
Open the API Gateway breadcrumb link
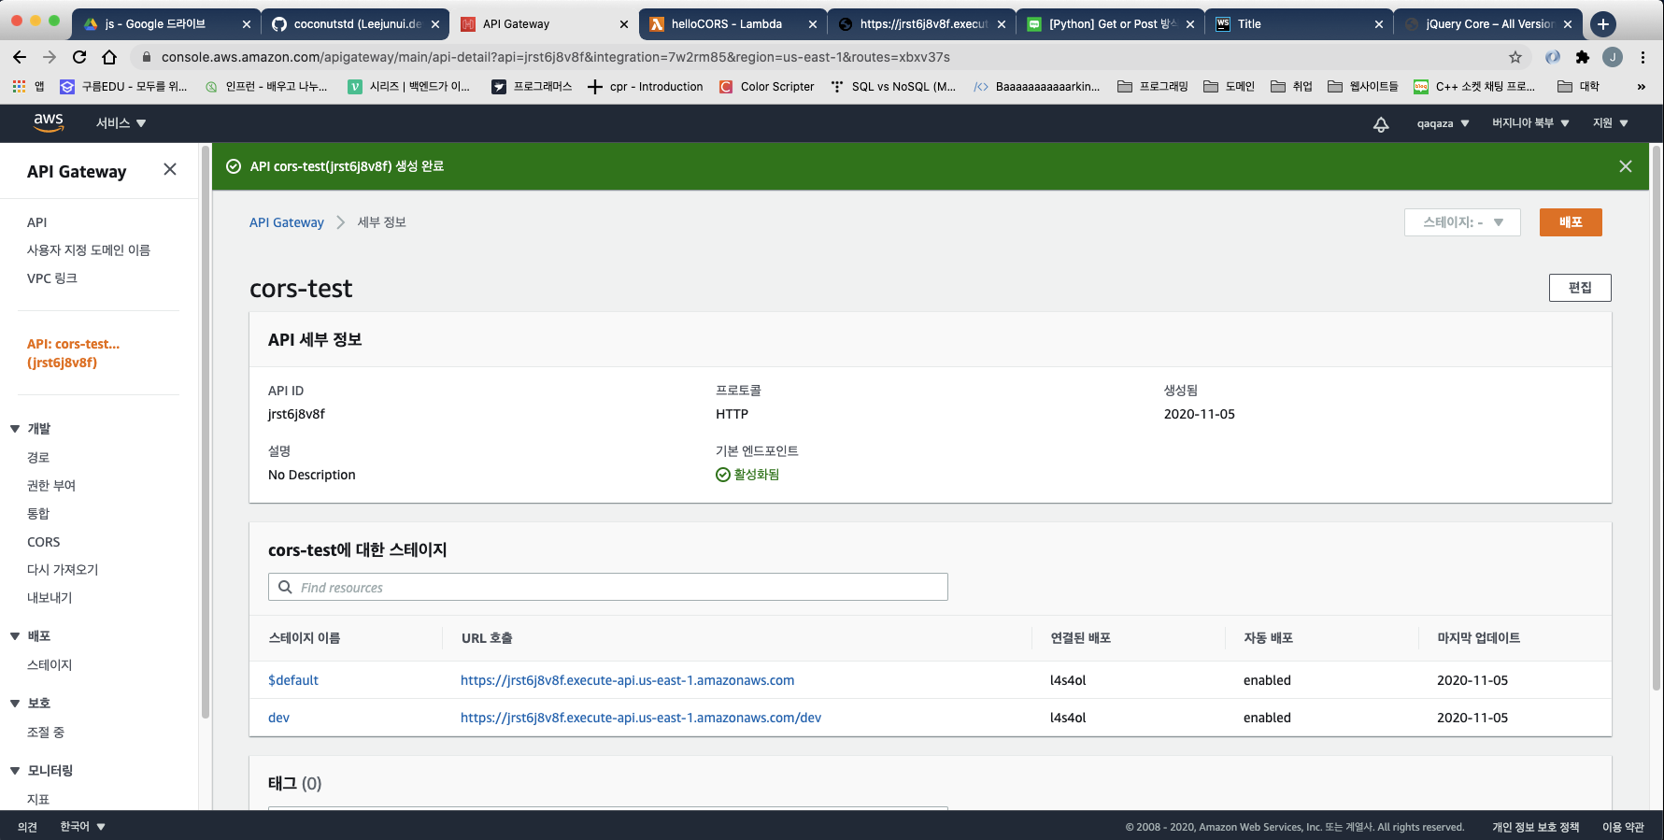(x=287, y=222)
